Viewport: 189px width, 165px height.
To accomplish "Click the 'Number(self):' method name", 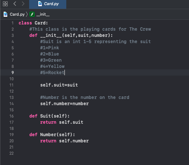I will click(x=58, y=135).
